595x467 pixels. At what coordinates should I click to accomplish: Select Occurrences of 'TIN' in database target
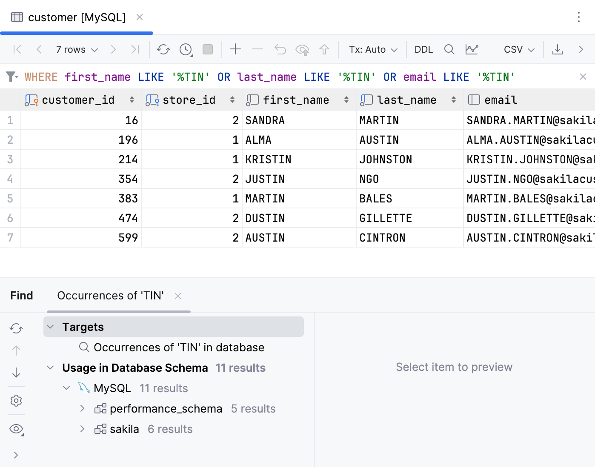179,347
